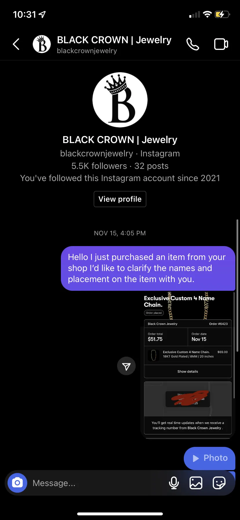Open the order screenshot image
Viewport: 240px width, 520px height.
(x=188, y=365)
